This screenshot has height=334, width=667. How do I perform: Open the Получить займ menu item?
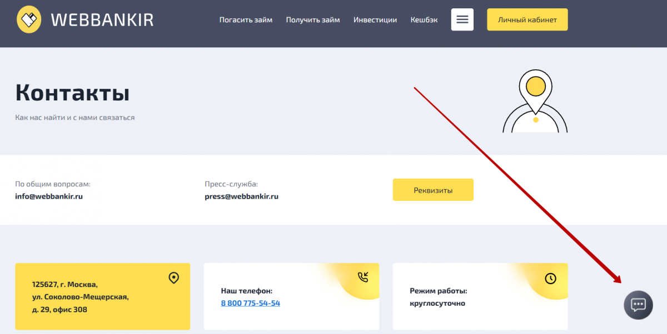pos(313,20)
